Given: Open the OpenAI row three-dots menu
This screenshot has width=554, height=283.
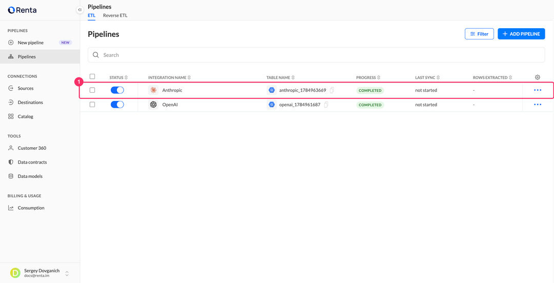Looking at the screenshot, I should [538, 105].
